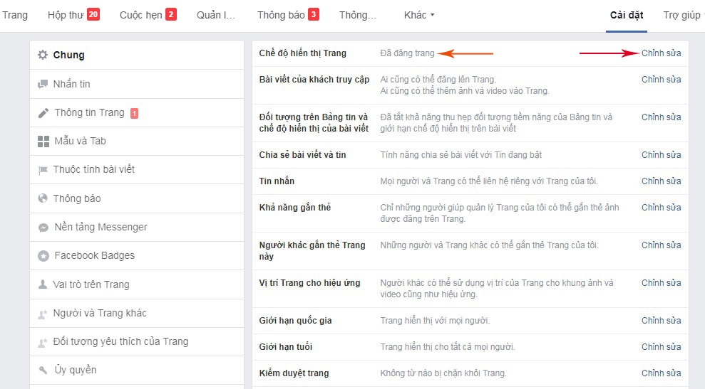Click Chỉnh sửa for Đối tượng trên Bảng tin

(x=661, y=117)
